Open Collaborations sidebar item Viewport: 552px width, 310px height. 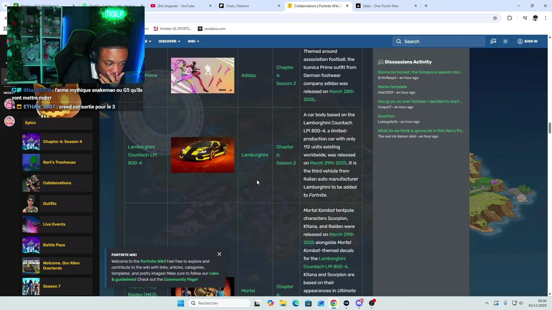pos(57,183)
